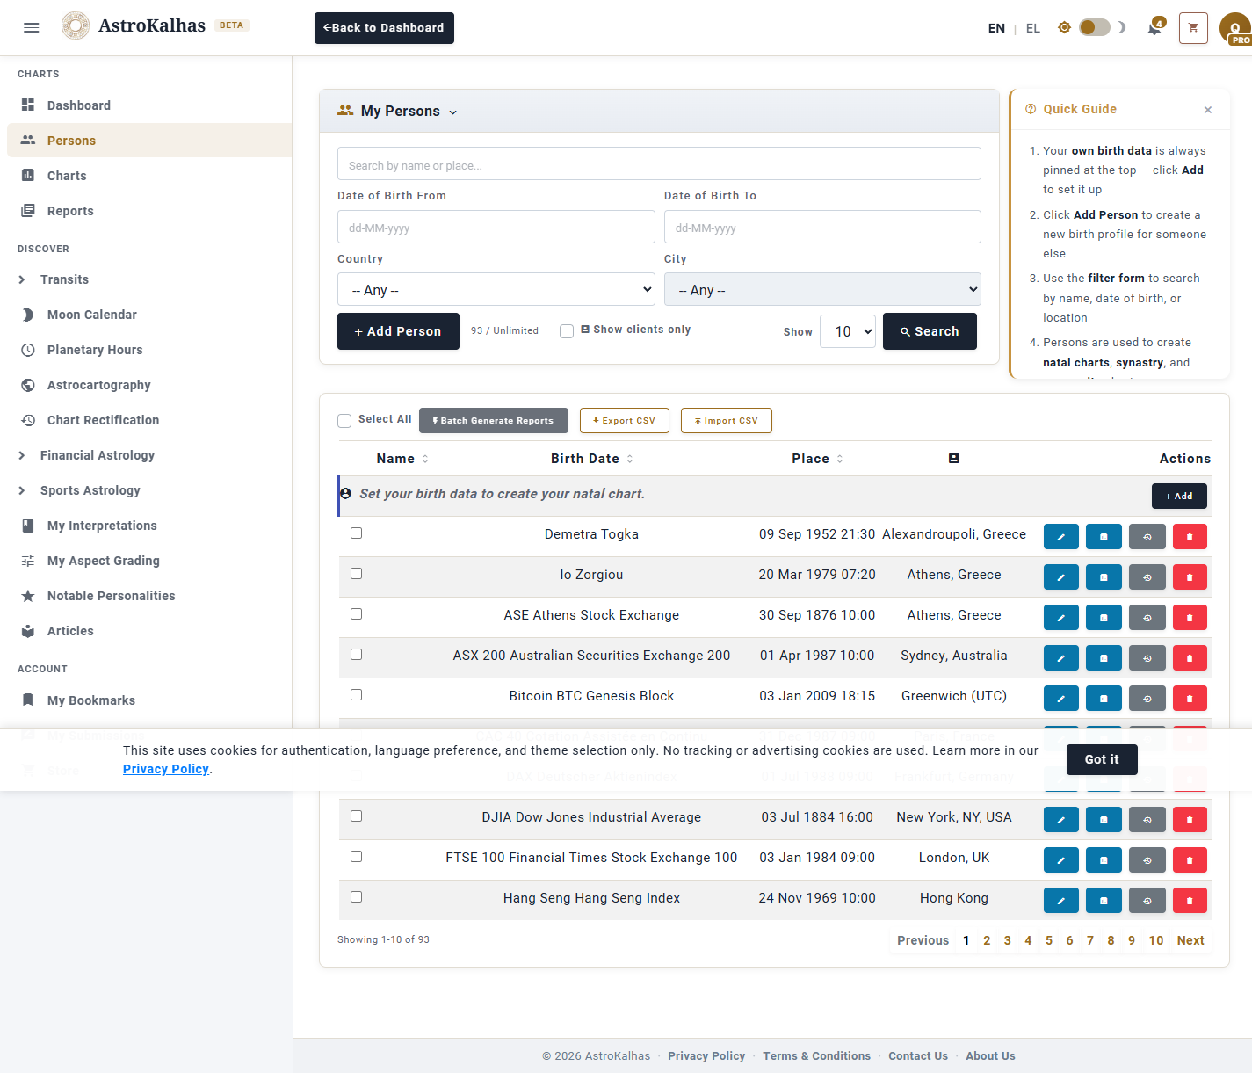Click the name or place search field
Image resolution: width=1252 pixels, height=1073 pixels.
(659, 164)
